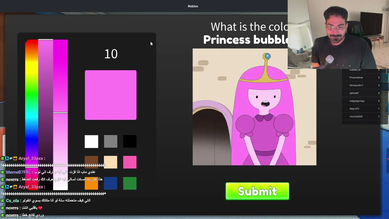Select the gray color swatch
The image size is (389, 219).
coord(111,141)
